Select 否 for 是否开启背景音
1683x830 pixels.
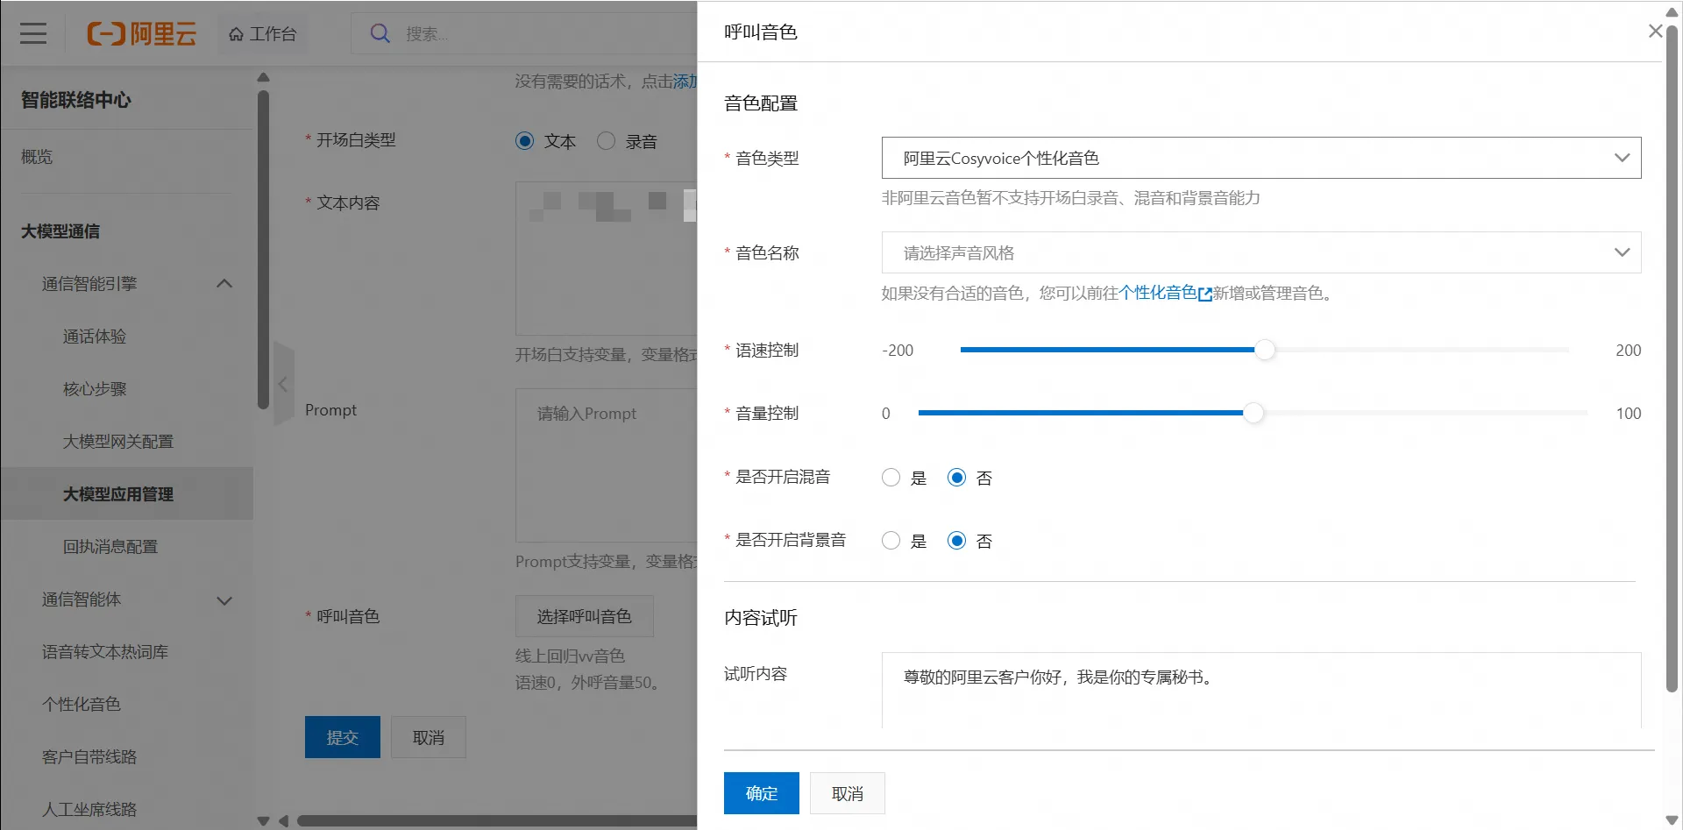point(956,541)
